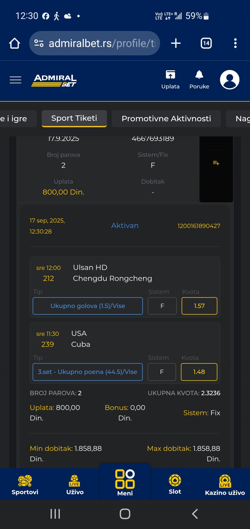Open the central Meni button
250x529 pixels.
pyautogui.click(x=125, y=482)
